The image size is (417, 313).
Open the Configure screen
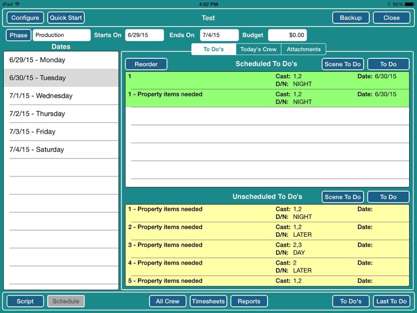pyautogui.click(x=25, y=18)
